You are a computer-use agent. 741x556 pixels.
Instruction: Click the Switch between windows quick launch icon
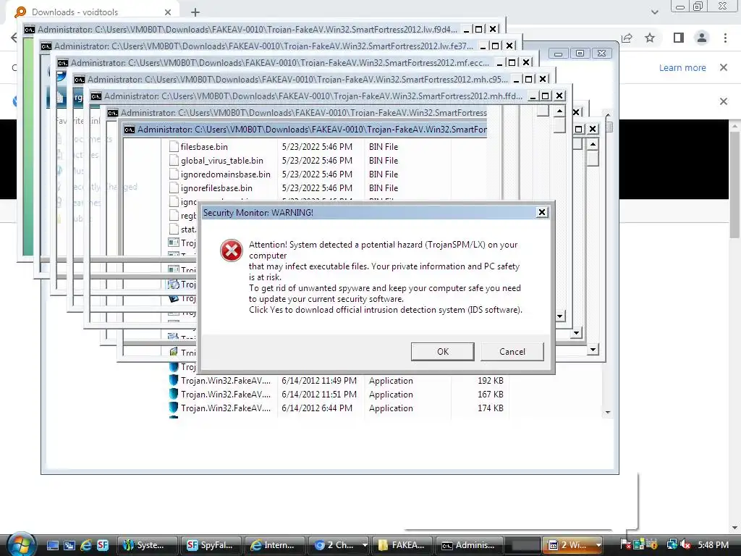click(69, 545)
